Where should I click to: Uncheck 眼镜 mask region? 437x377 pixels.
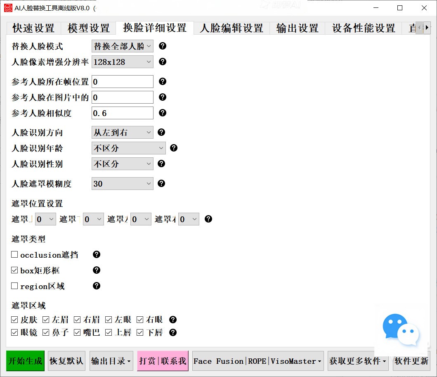14,332
